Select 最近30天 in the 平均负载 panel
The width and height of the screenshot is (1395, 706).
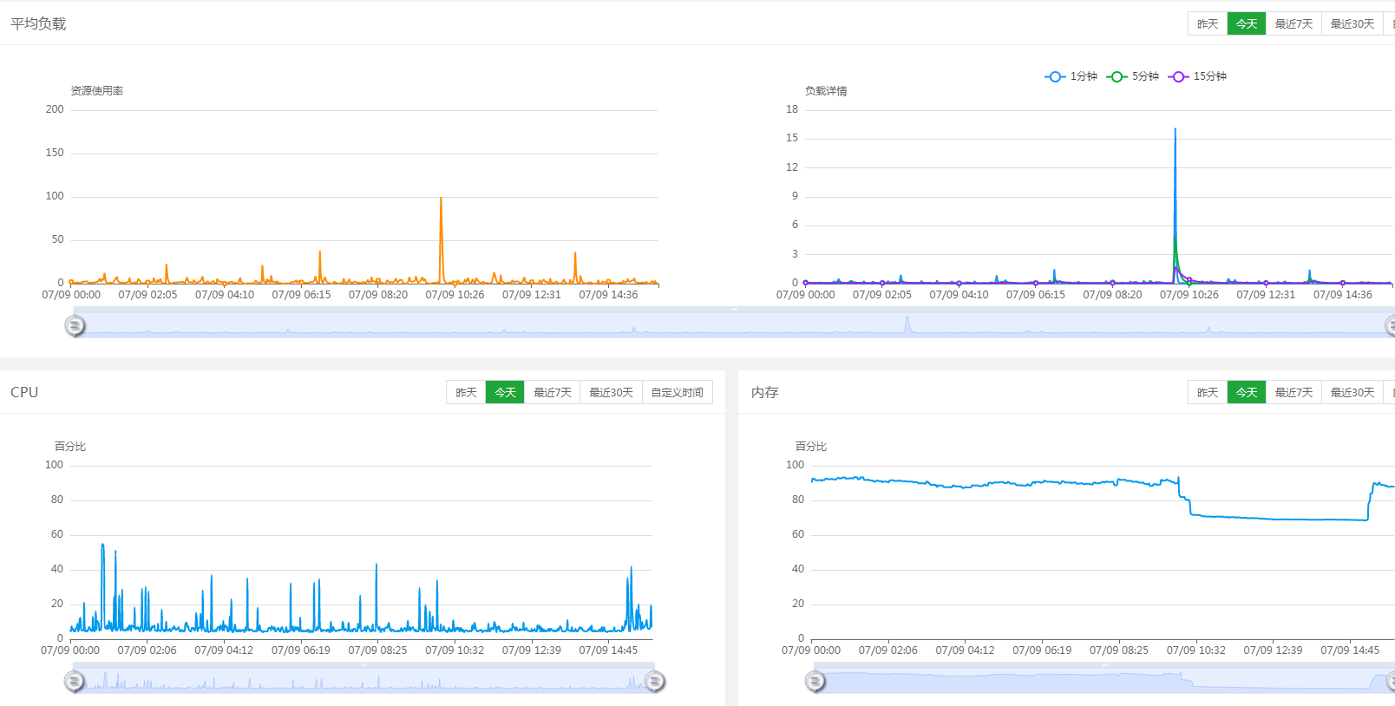click(1352, 24)
